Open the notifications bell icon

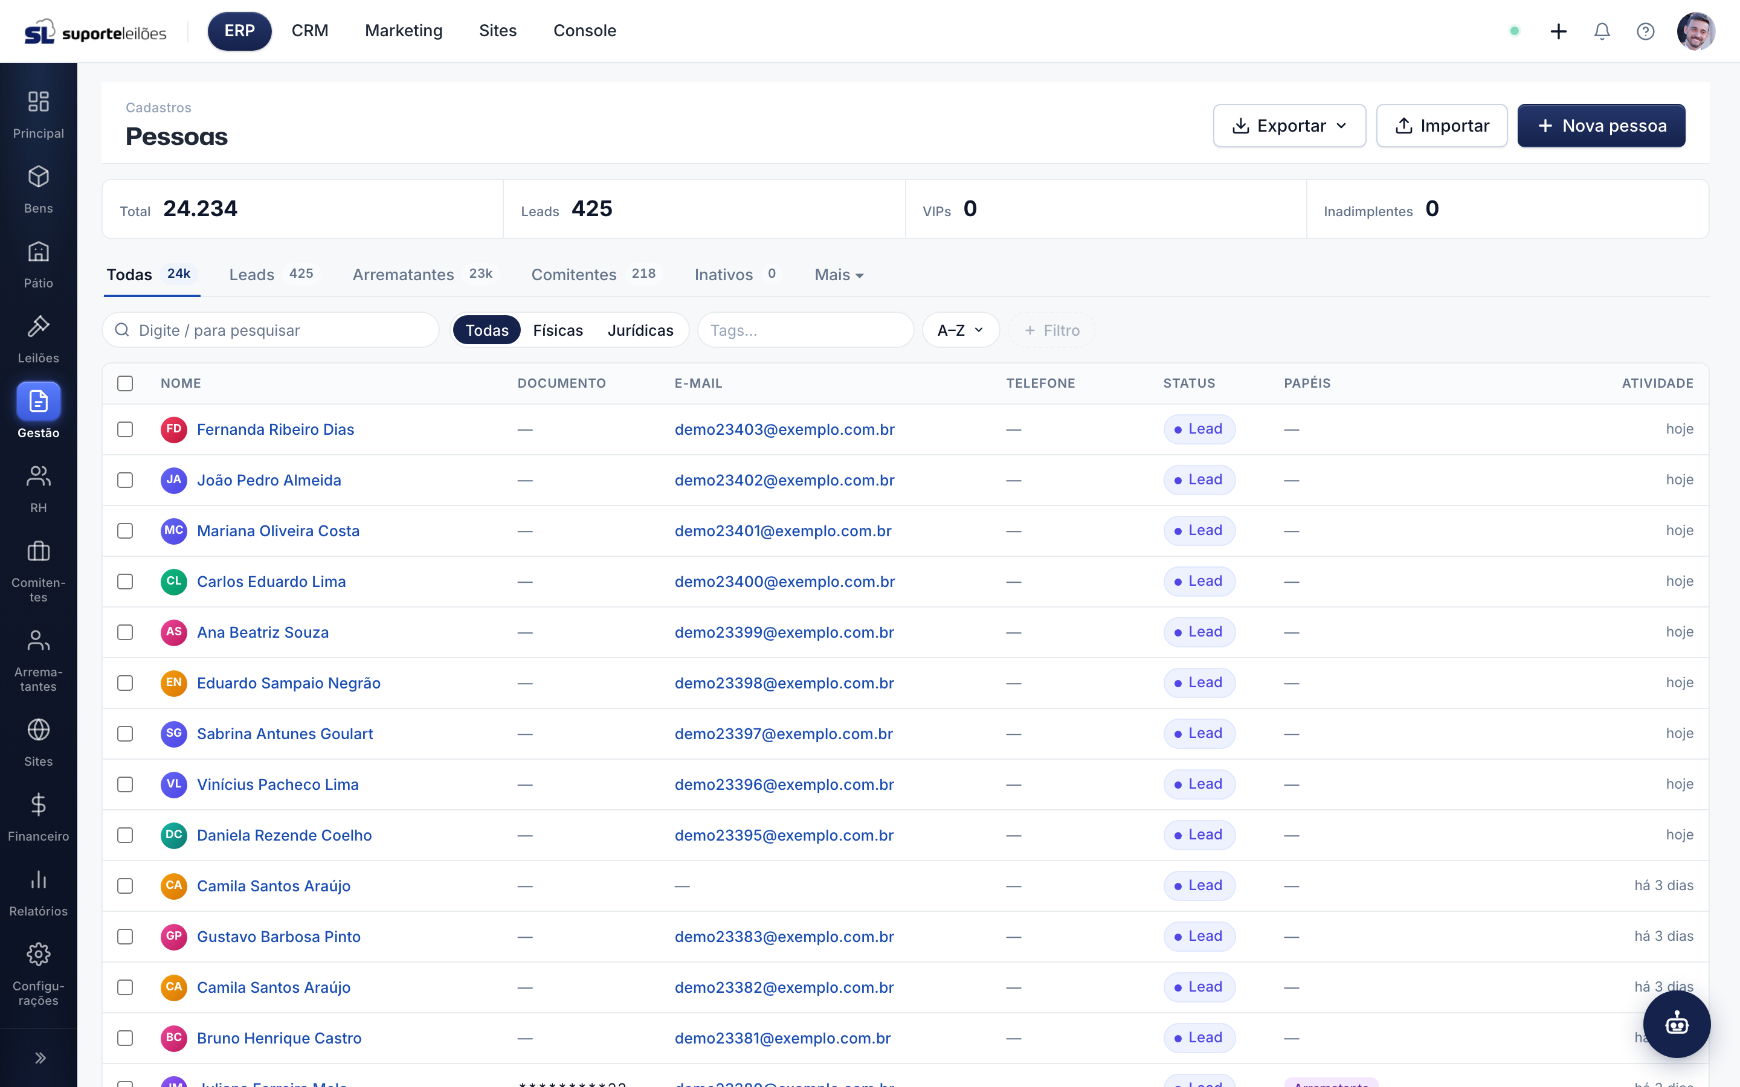click(1601, 31)
